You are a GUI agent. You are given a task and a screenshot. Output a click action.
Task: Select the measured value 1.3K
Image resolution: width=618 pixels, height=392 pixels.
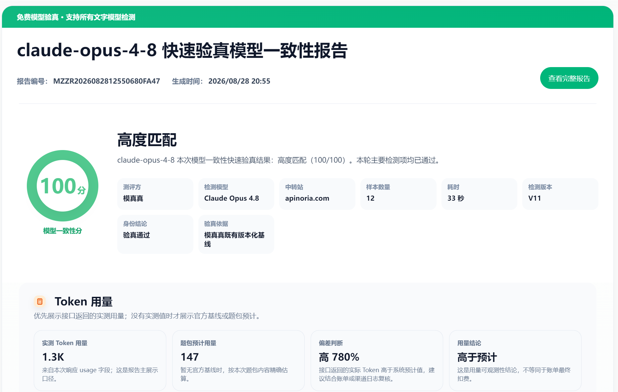pyautogui.click(x=53, y=357)
